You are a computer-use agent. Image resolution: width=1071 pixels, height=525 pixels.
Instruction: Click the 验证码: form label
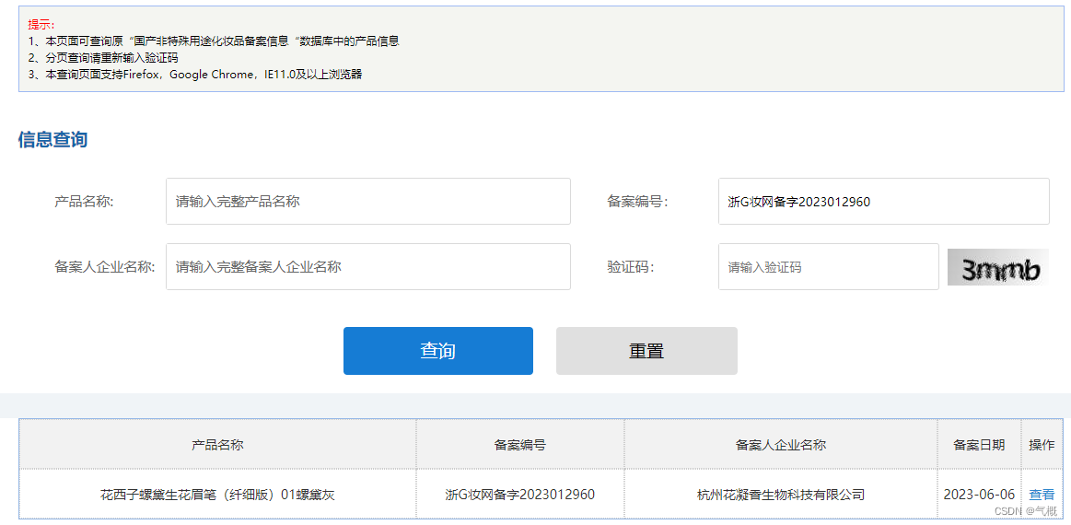(x=631, y=267)
